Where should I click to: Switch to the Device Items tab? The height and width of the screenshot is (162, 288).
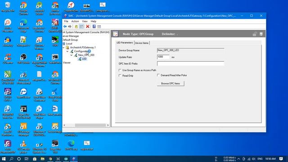[x=142, y=43]
